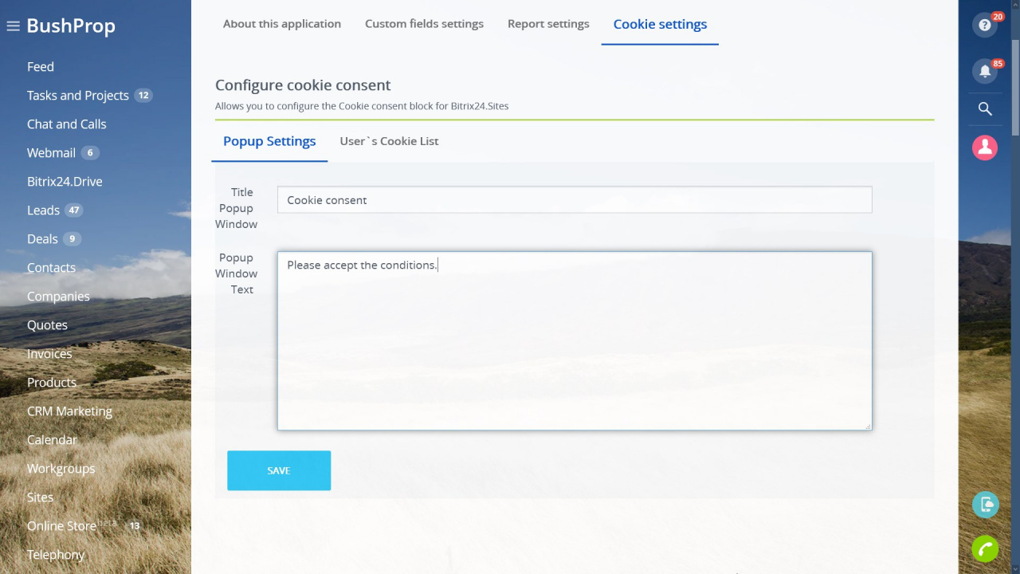The image size is (1020, 574).
Task: Click the SAVE button
Action: tap(279, 470)
